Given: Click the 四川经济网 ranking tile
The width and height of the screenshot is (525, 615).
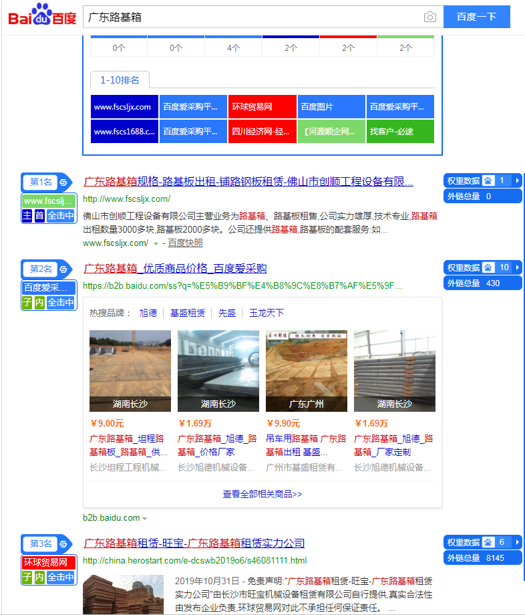Looking at the screenshot, I should click(262, 132).
